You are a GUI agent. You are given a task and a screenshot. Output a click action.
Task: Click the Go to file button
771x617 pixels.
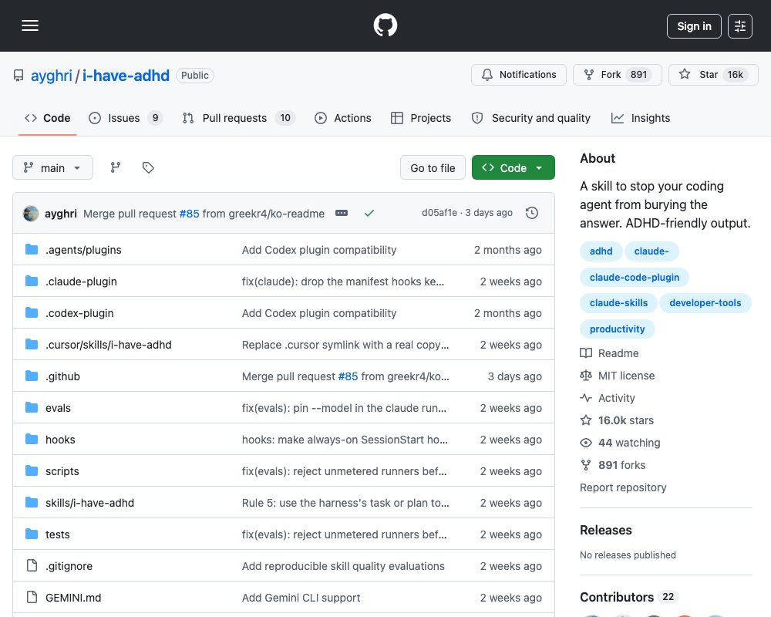coord(433,168)
